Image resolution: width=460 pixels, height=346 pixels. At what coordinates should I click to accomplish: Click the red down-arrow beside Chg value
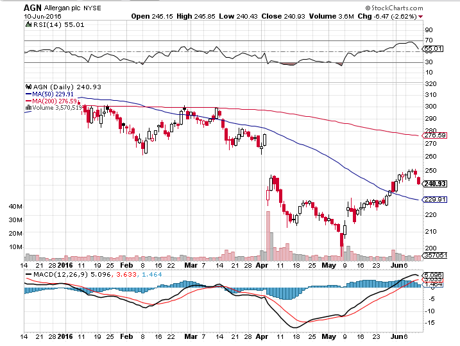click(x=421, y=17)
